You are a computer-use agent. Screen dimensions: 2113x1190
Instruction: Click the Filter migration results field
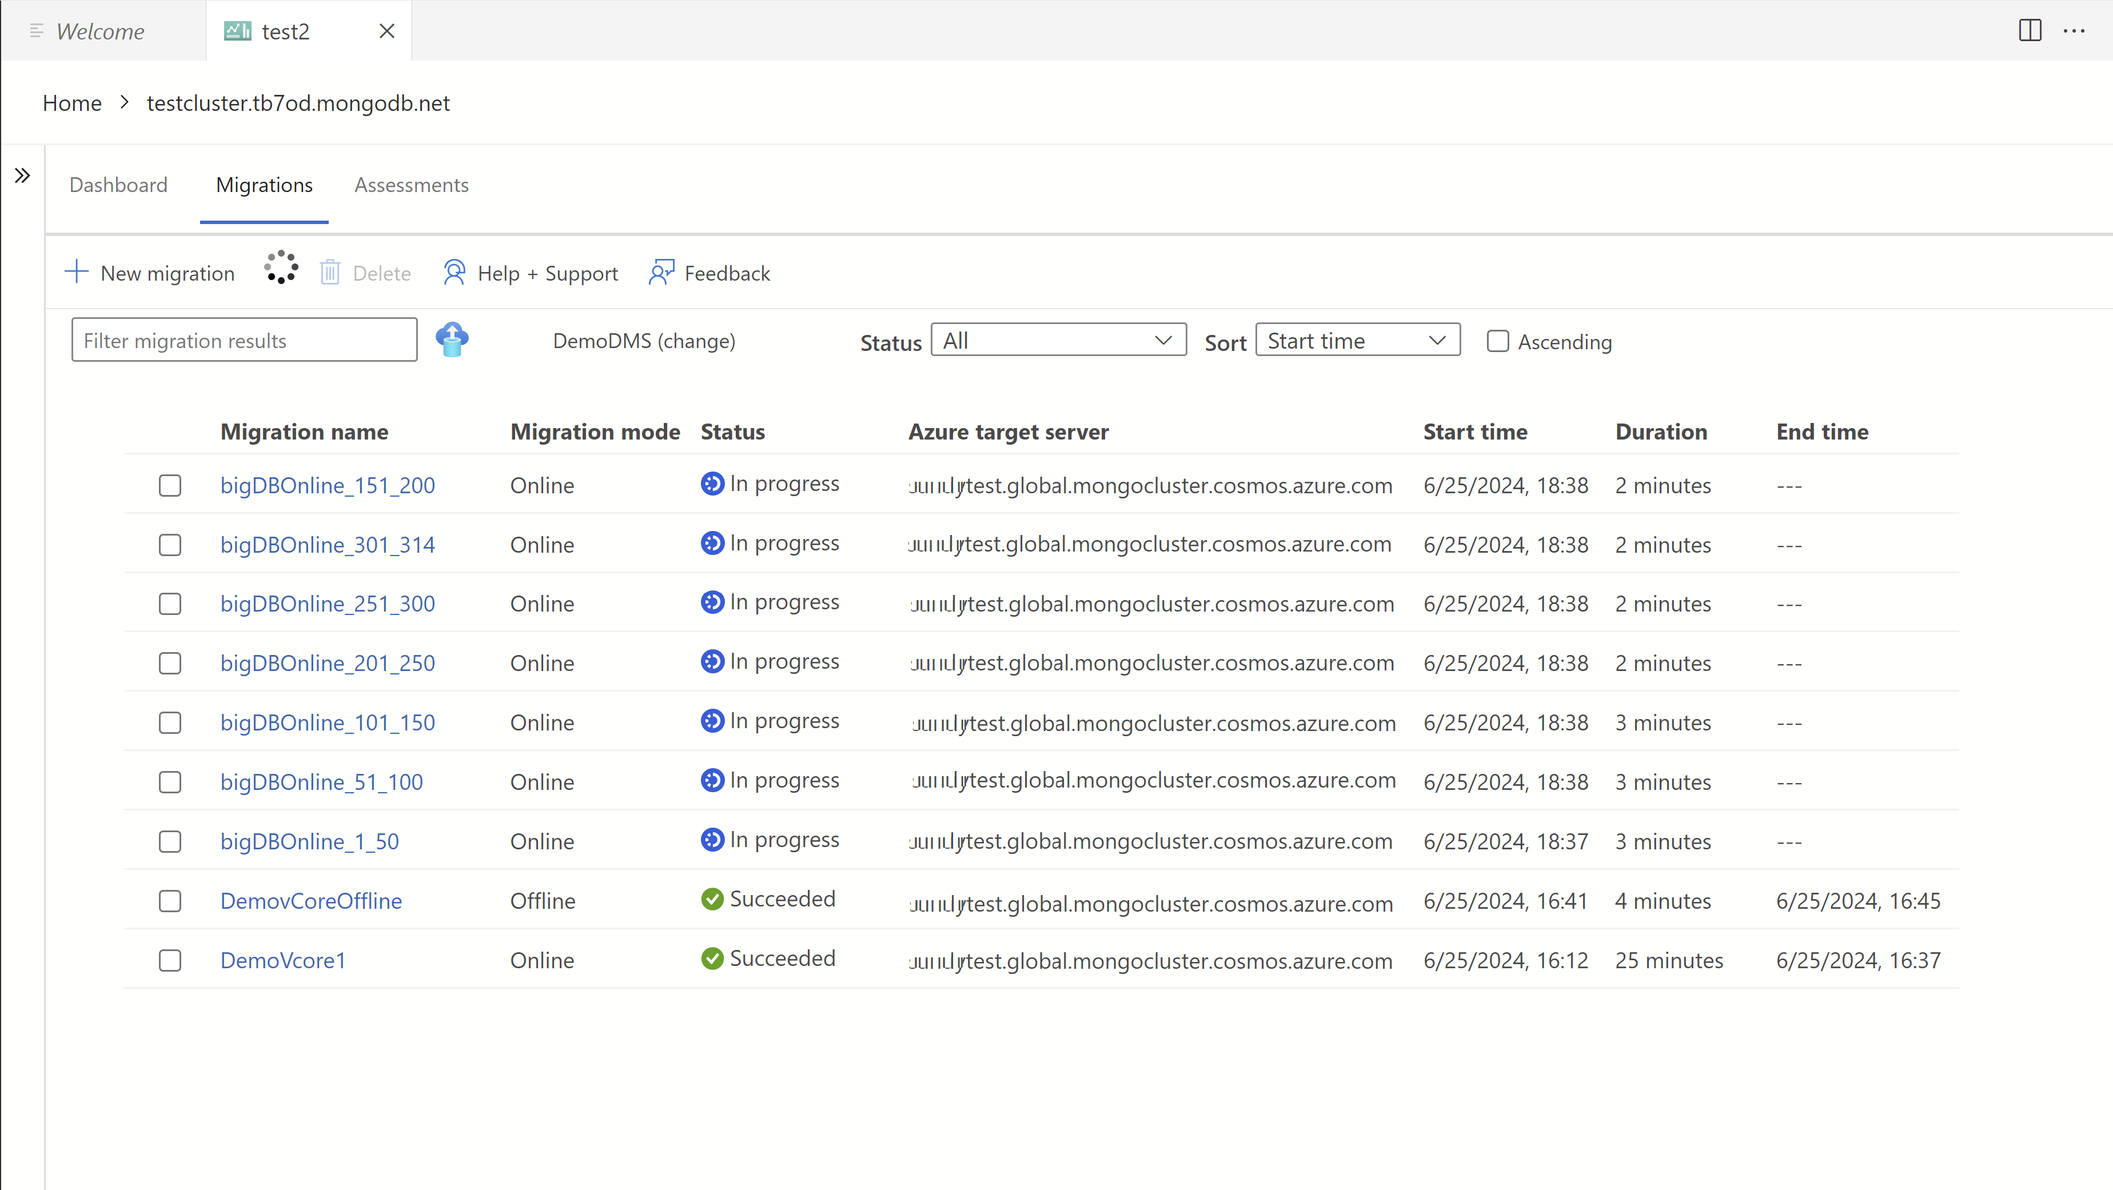244,340
